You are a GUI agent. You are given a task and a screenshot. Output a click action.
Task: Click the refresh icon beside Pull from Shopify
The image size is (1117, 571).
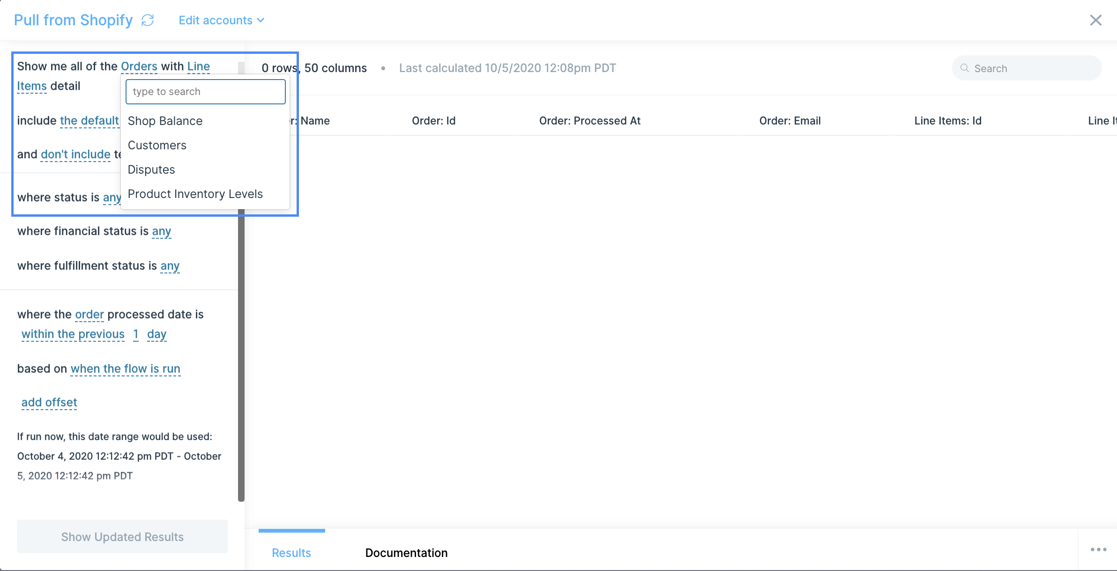pos(148,20)
